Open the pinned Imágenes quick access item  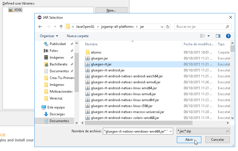click(x=57, y=58)
